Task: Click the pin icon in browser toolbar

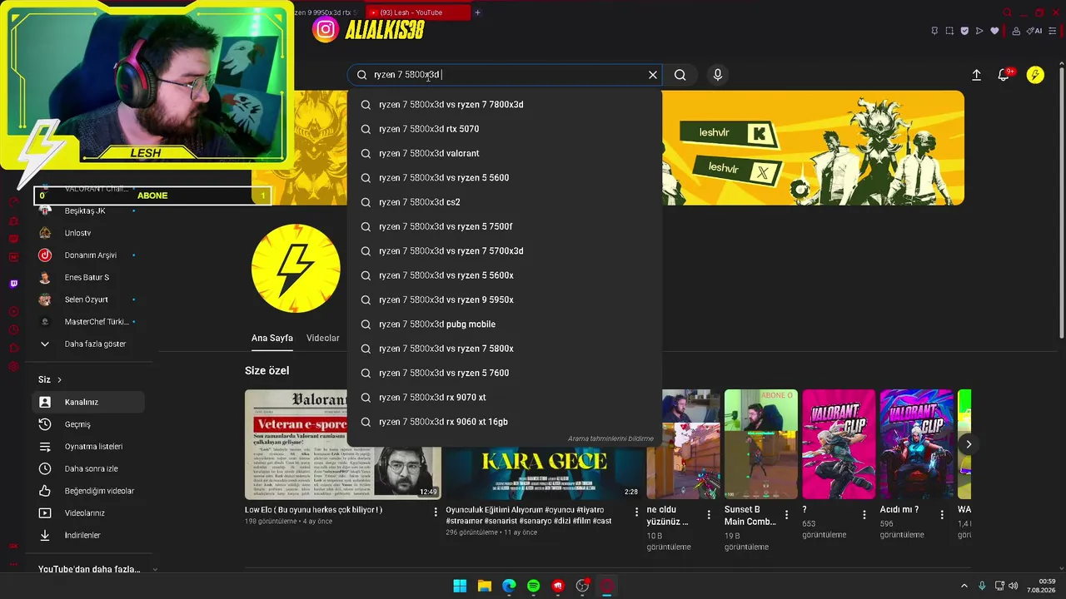Action: click(934, 31)
